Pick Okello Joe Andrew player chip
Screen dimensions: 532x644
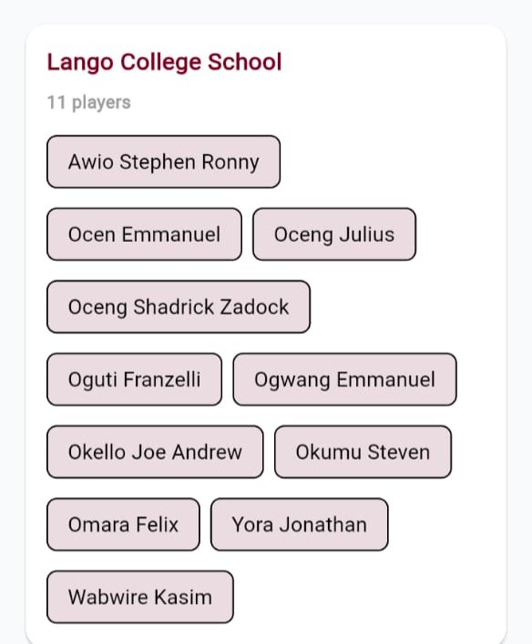(x=155, y=452)
